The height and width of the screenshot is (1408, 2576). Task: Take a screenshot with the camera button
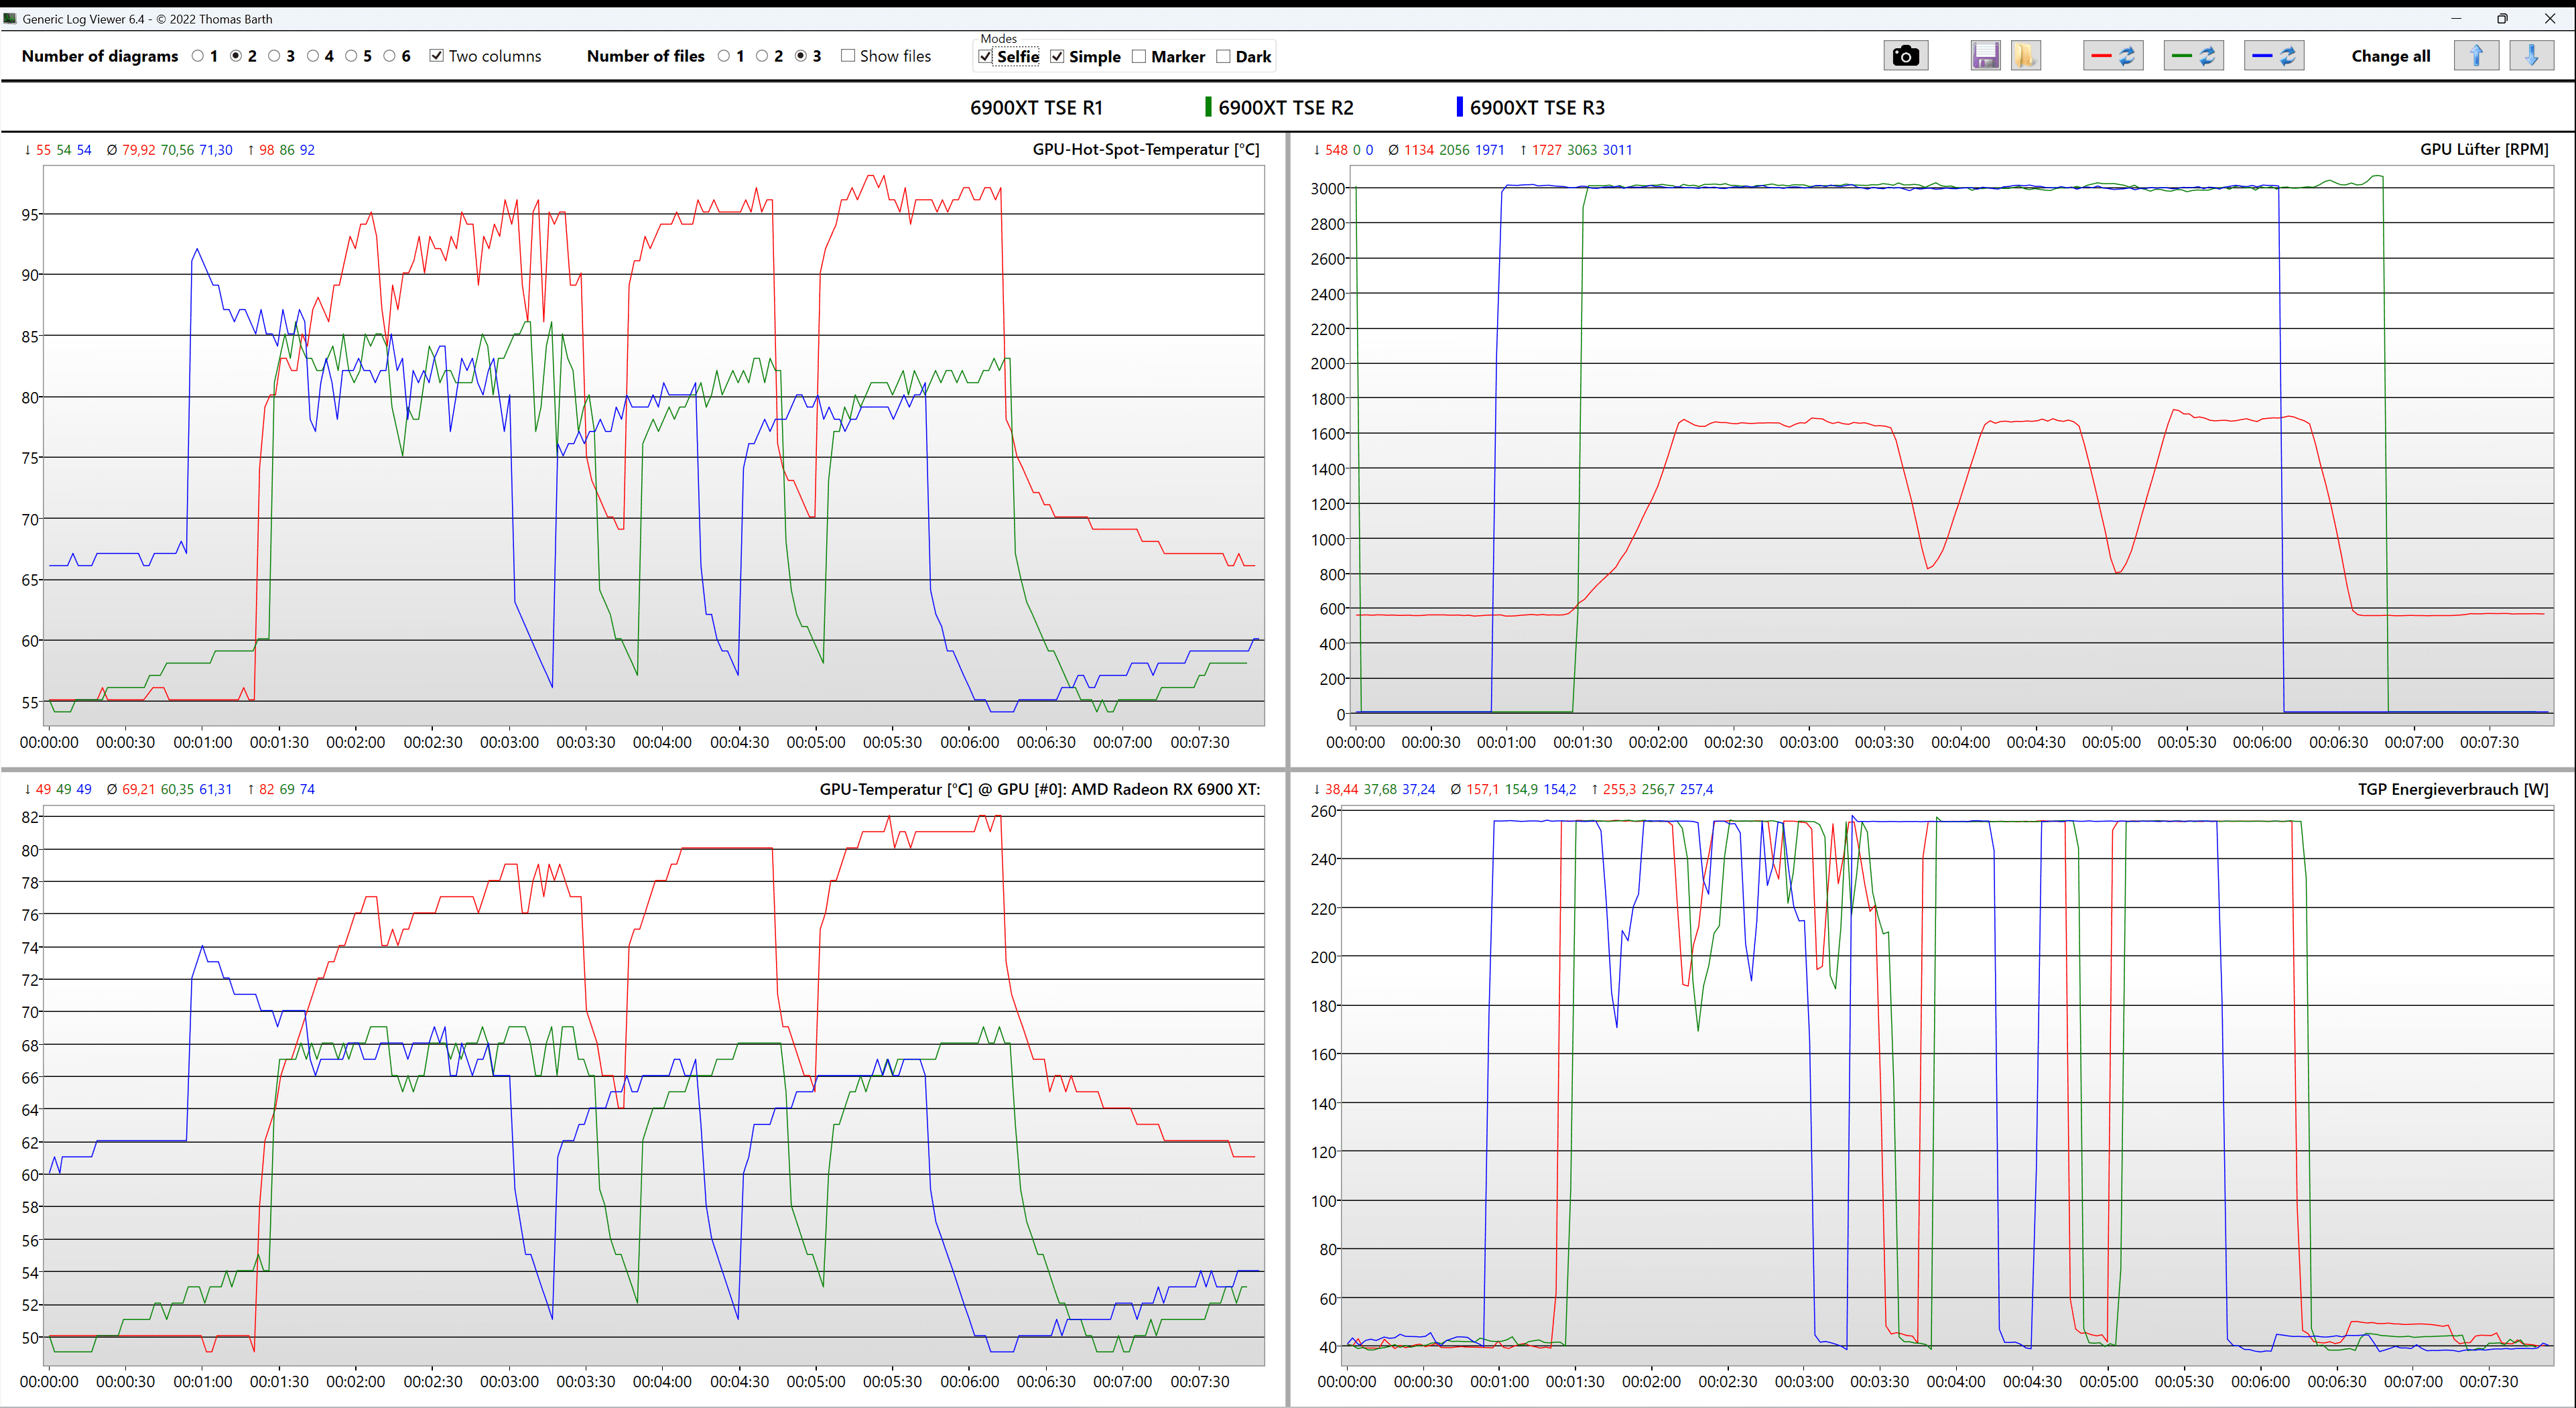1905,56
